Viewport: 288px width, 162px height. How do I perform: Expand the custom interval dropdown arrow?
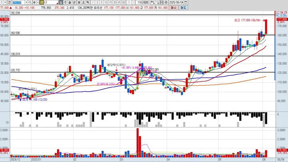[134, 2]
